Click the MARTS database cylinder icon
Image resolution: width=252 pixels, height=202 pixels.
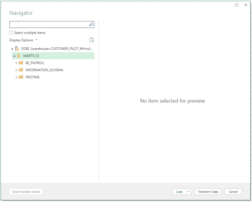click(19, 56)
